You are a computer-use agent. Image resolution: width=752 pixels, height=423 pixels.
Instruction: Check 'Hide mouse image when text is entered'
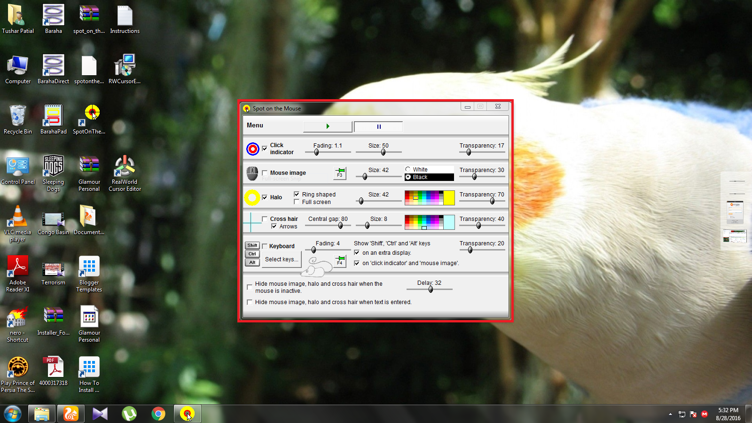(x=250, y=302)
